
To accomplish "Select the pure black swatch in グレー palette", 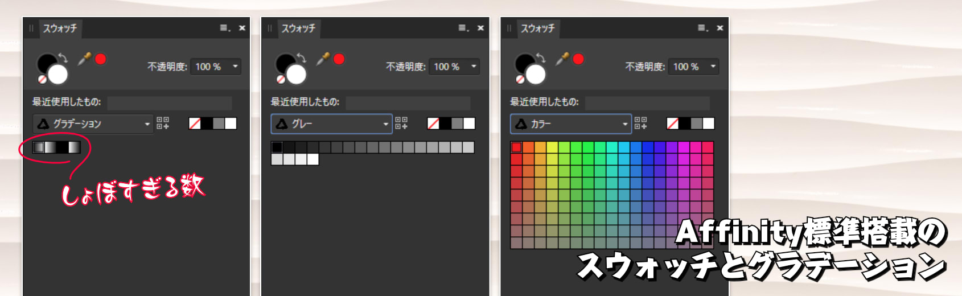I will tap(277, 147).
